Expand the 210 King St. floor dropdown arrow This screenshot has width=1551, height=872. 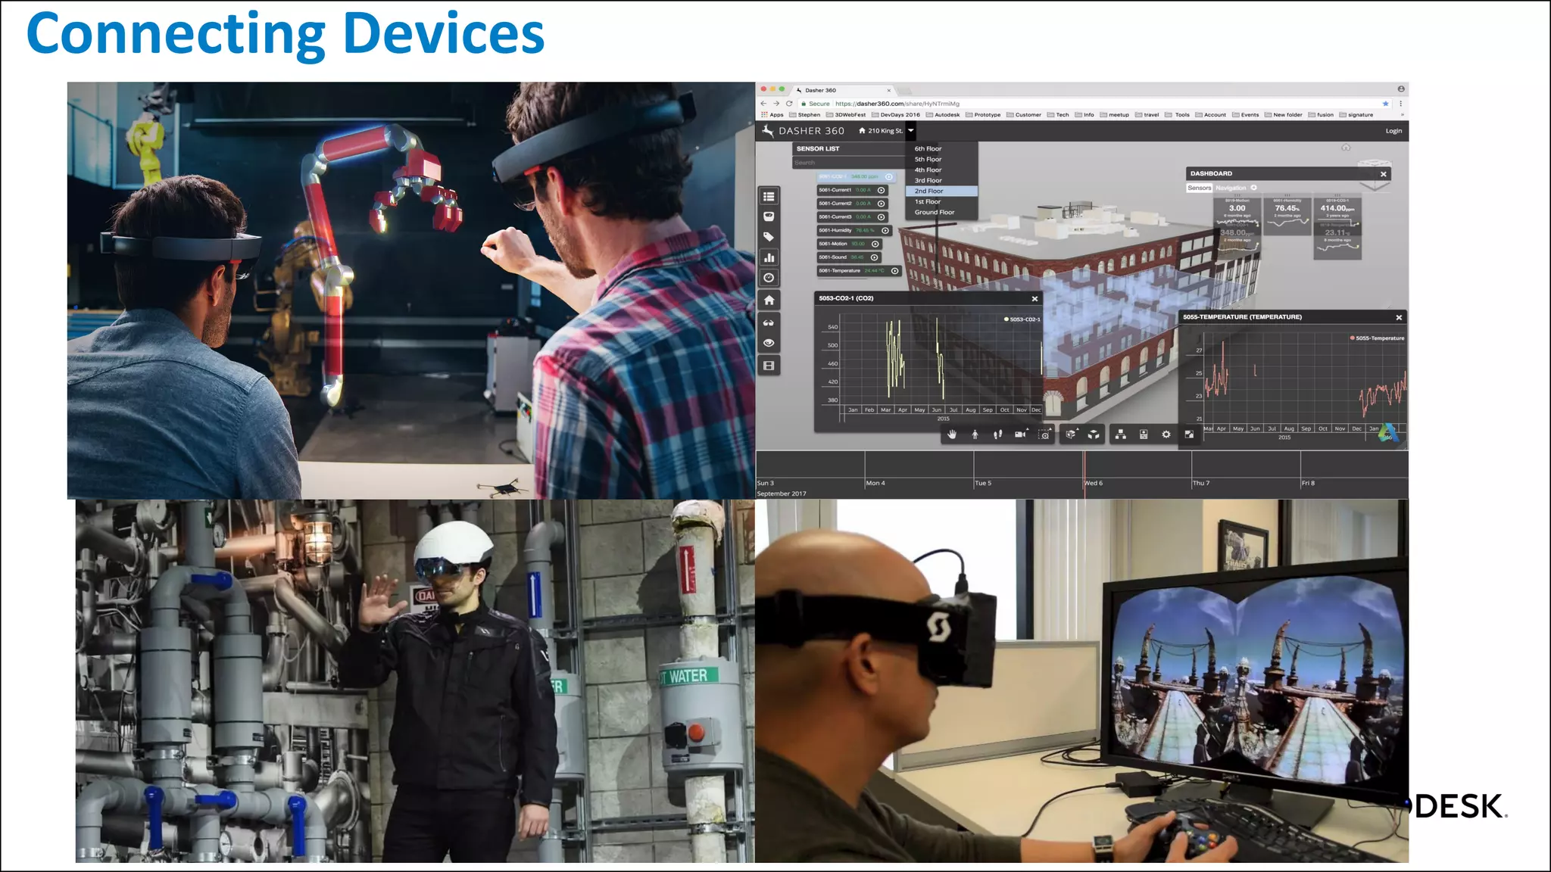(911, 131)
